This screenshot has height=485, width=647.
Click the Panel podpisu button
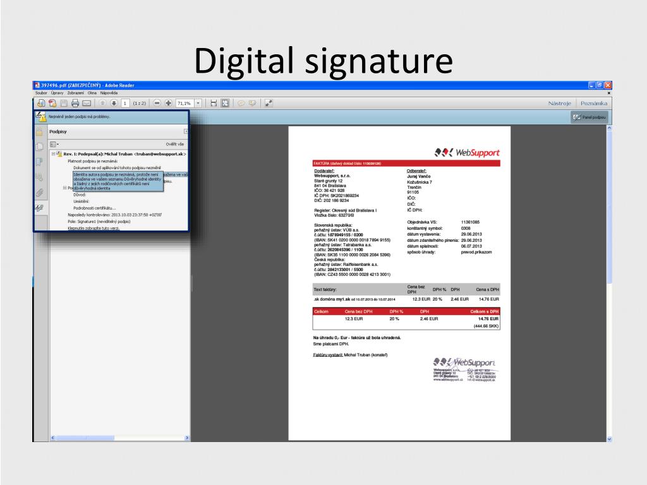pos(590,117)
